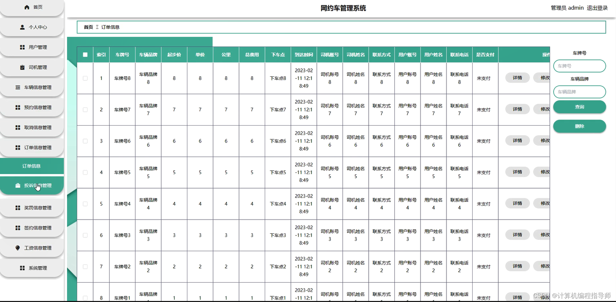Click the home icon beside 首页 in sidebar
Screen dimensions: 616x302
click(27, 7)
